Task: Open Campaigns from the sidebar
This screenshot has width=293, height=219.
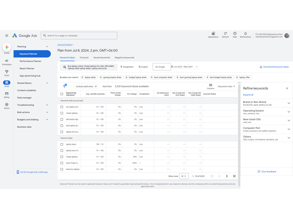Action: (x=7, y=62)
